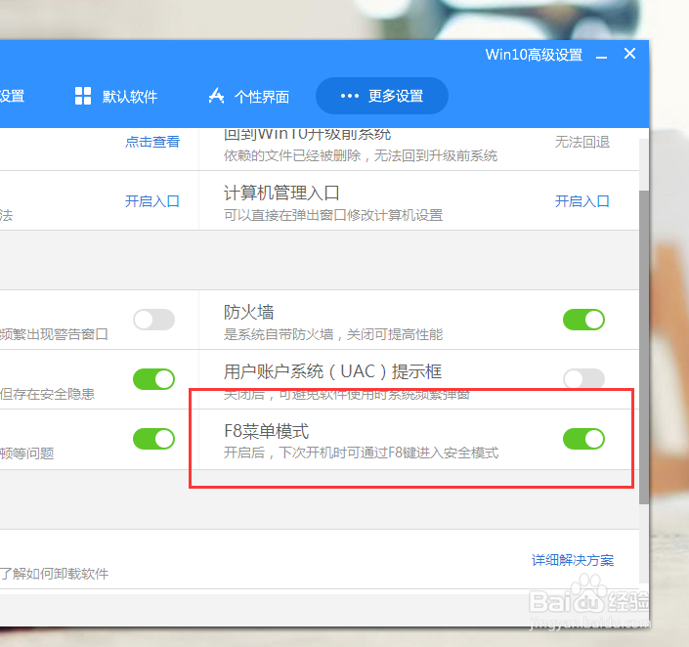The width and height of the screenshot is (689, 647).
Task: Click the Win10高级设置 window title
Action: [534, 55]
